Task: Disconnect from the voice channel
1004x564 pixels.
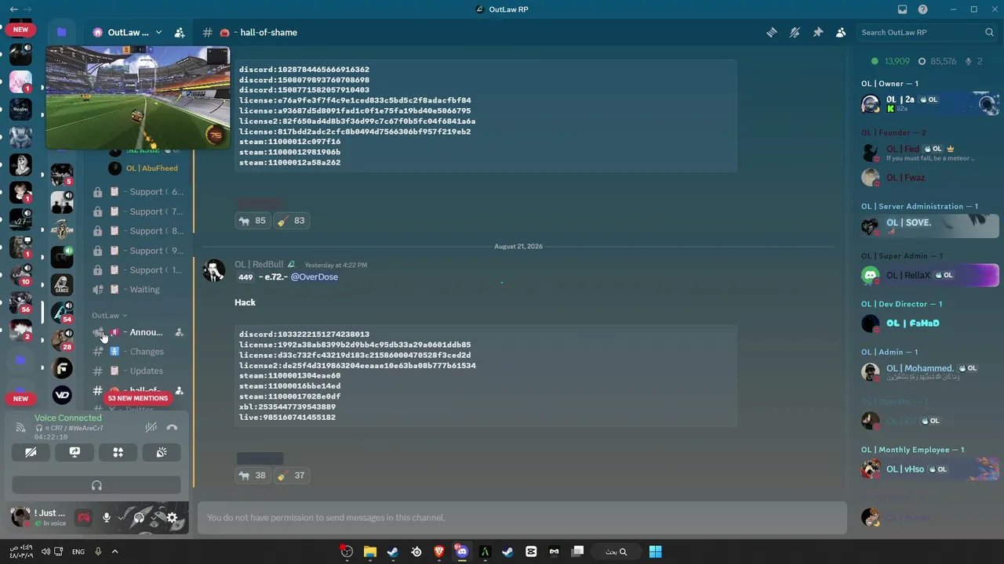Action: (172, 427)
